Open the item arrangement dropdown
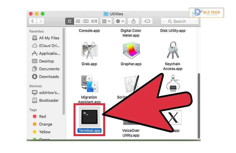 (106, 21)
